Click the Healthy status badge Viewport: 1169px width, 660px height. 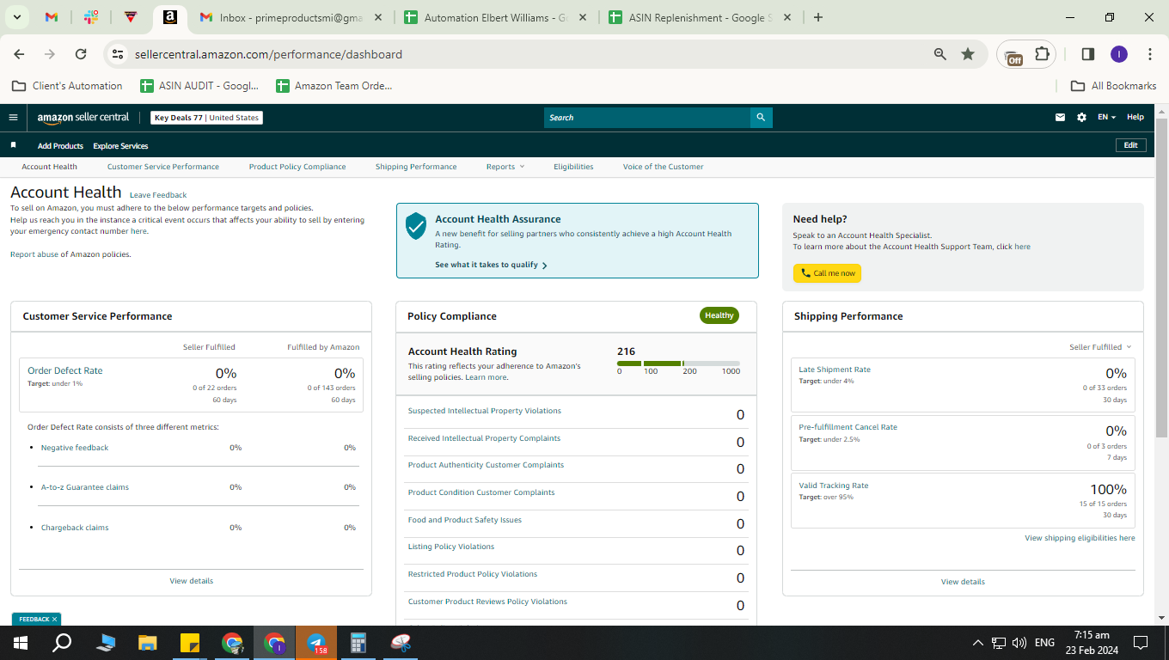pyautogui.click(x=719, y=315)
